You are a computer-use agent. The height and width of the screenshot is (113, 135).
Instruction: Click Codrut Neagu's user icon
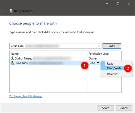[12, 58]
